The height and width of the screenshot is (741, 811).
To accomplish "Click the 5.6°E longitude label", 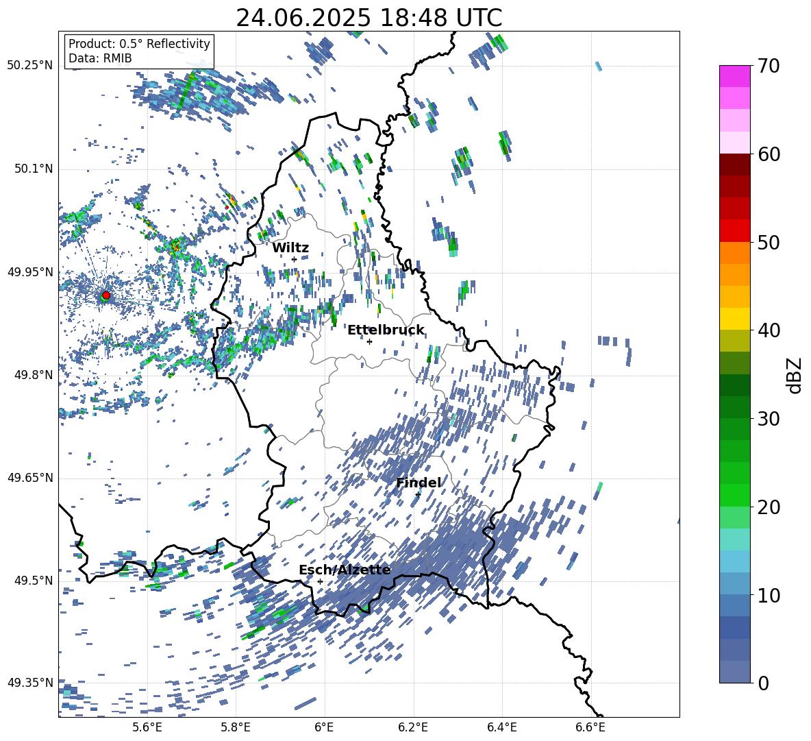I will 147,727.
